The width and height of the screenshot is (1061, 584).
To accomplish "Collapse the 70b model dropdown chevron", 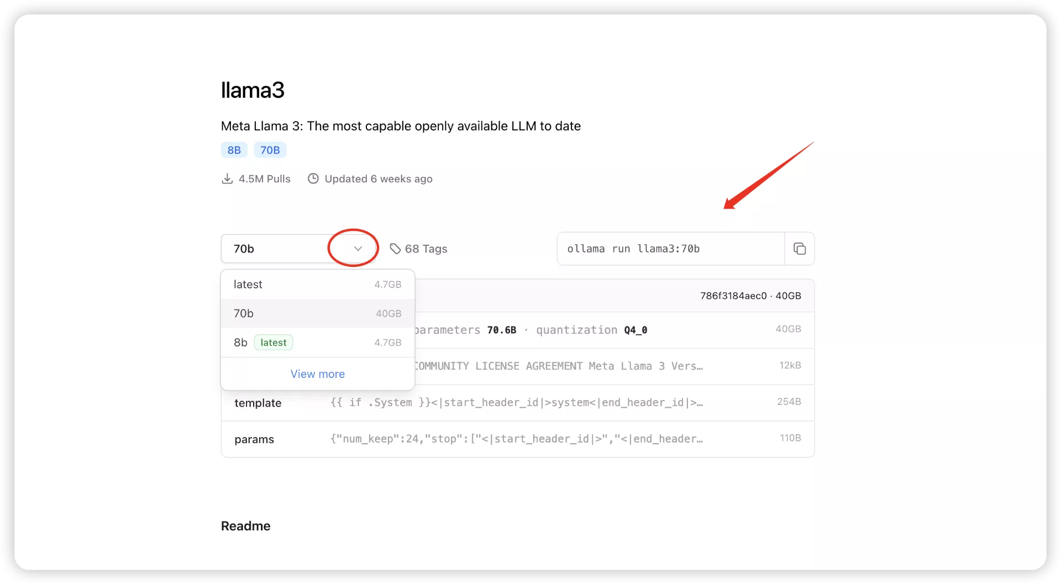I will tap(358, 249).
